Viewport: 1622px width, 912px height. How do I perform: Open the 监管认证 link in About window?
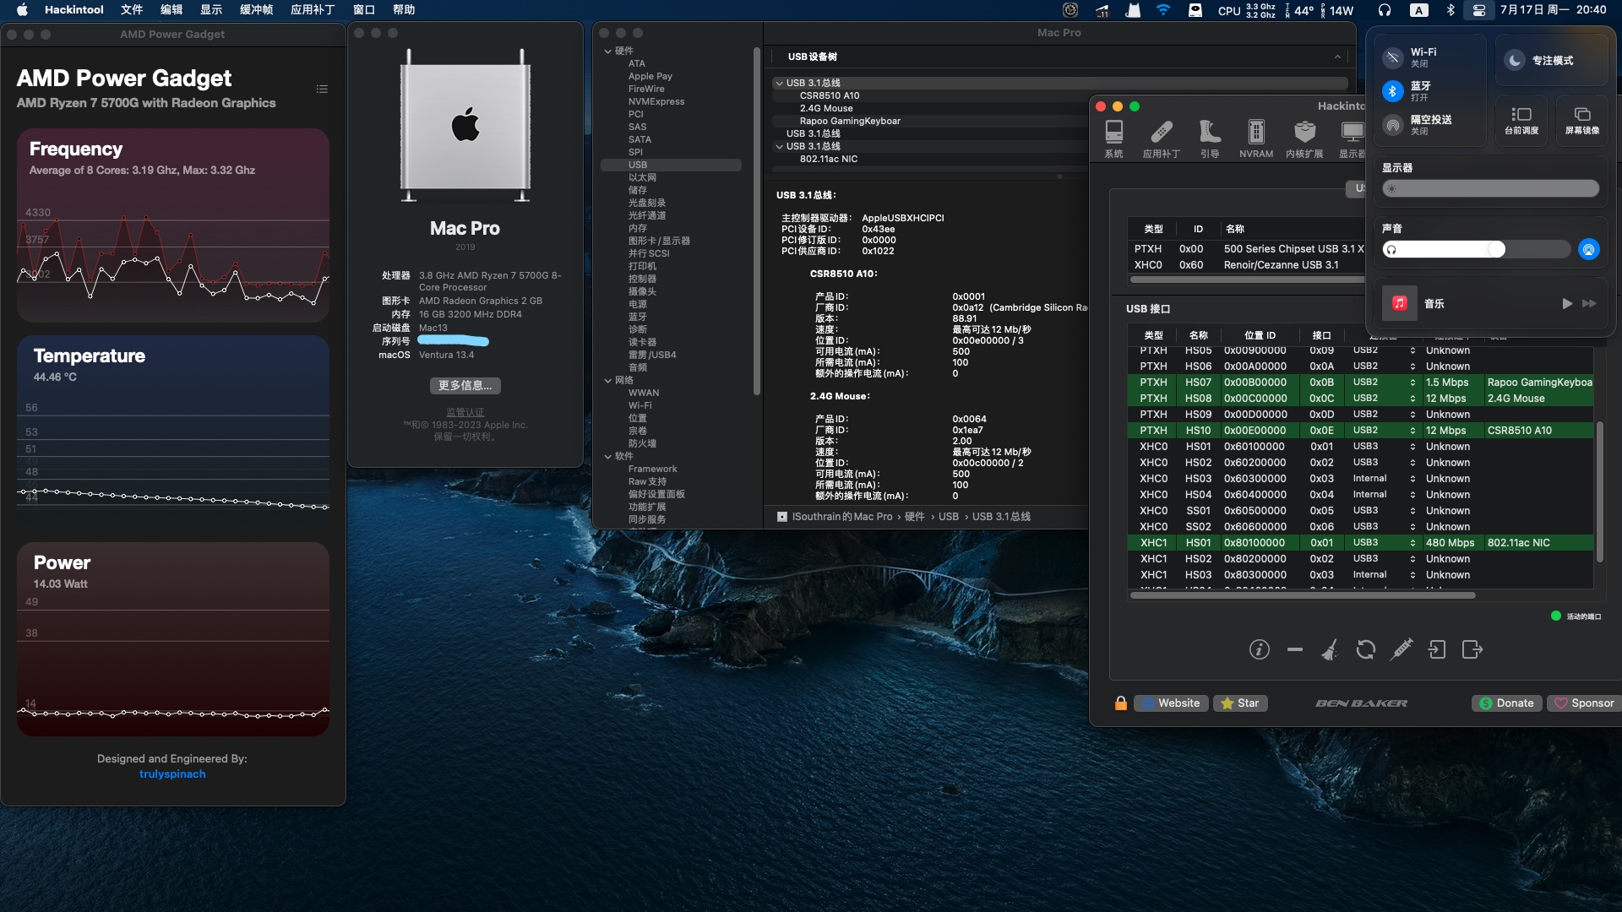(465, 413)
